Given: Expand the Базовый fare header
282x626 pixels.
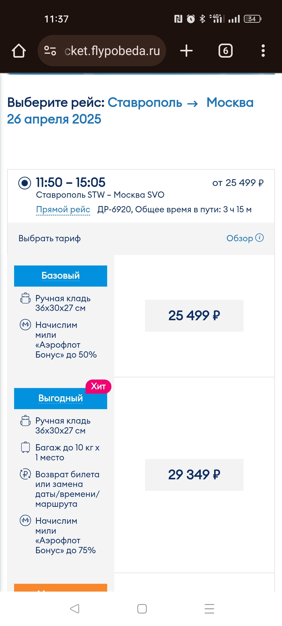Looking at the screenshot, I should (61, 276).
